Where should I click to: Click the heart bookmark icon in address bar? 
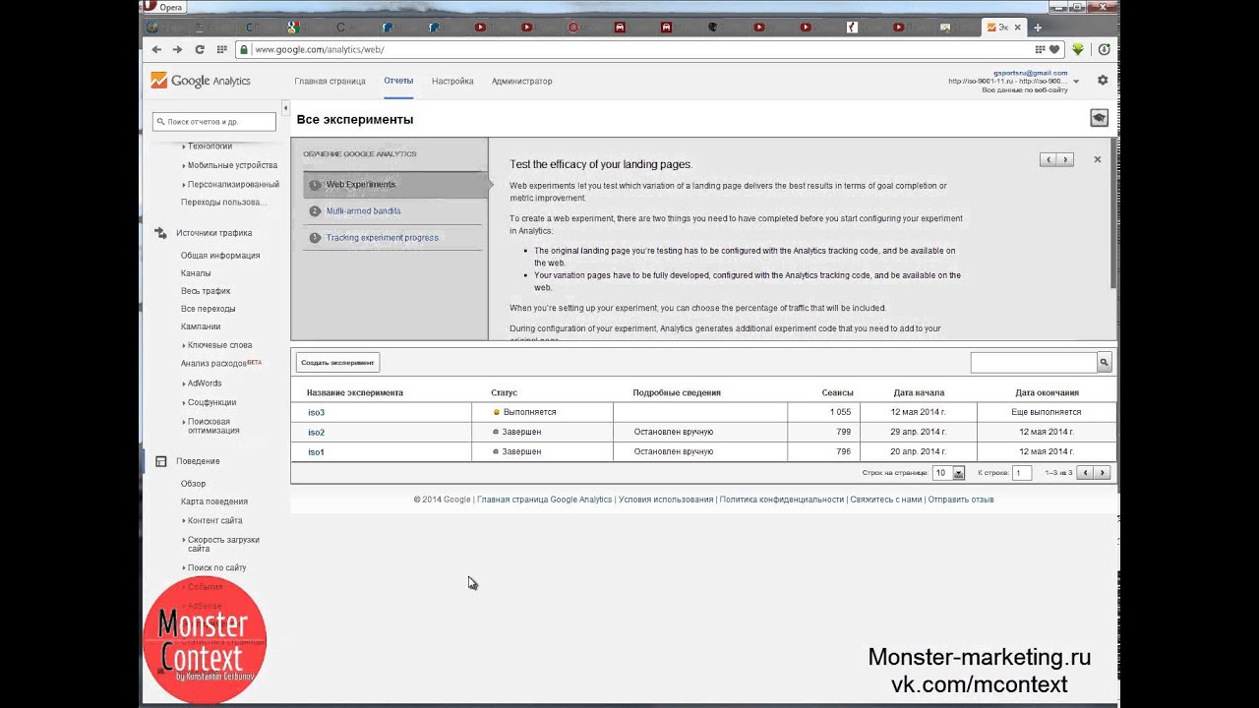pyautogui.click(x=1054, y=49)
